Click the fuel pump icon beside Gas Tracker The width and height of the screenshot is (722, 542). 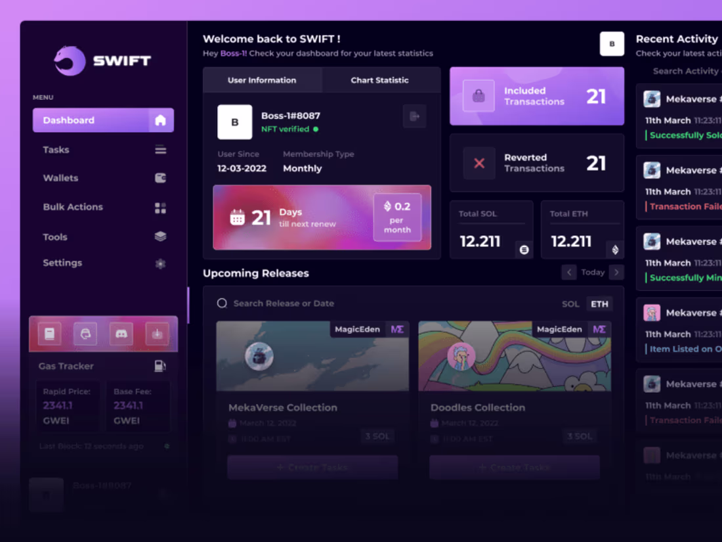159,366
